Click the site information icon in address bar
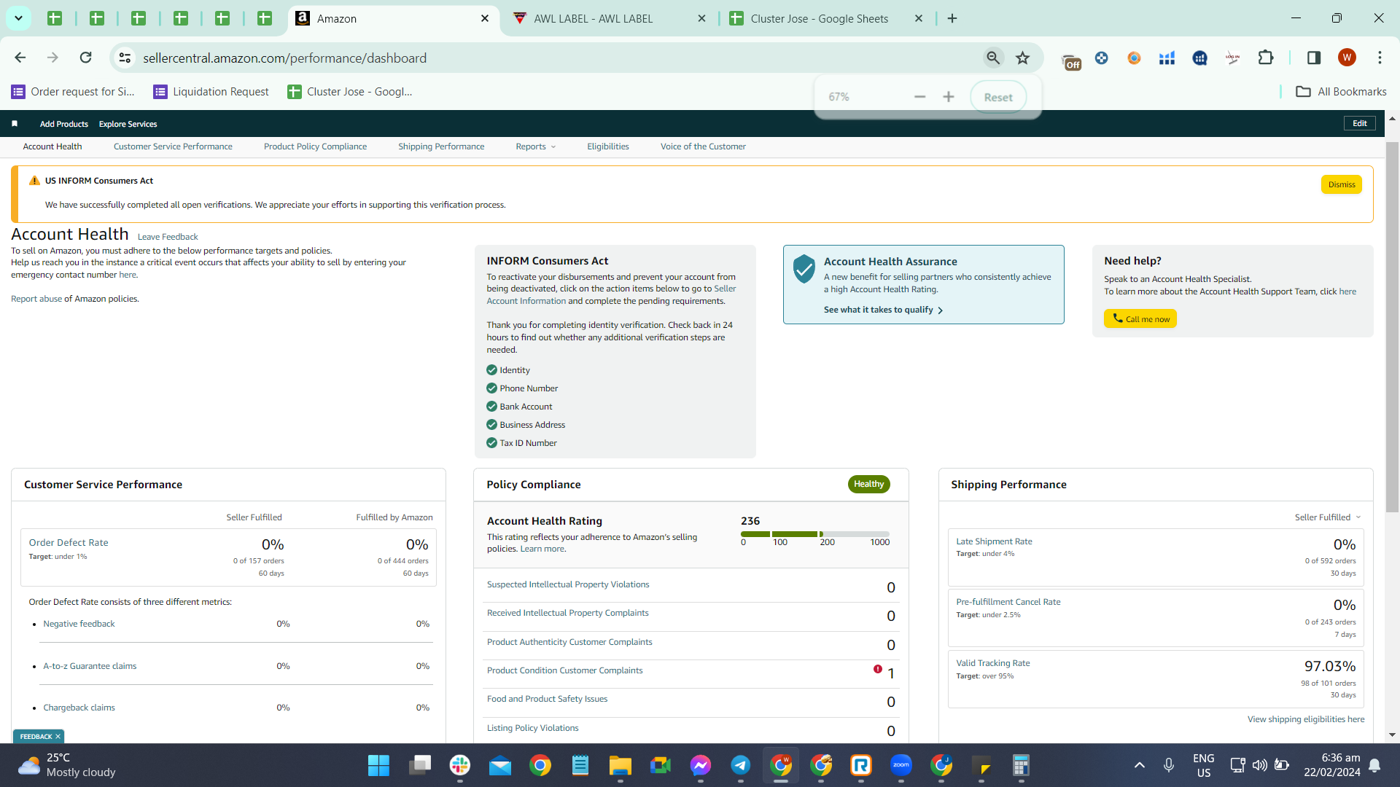 [125, 58]
